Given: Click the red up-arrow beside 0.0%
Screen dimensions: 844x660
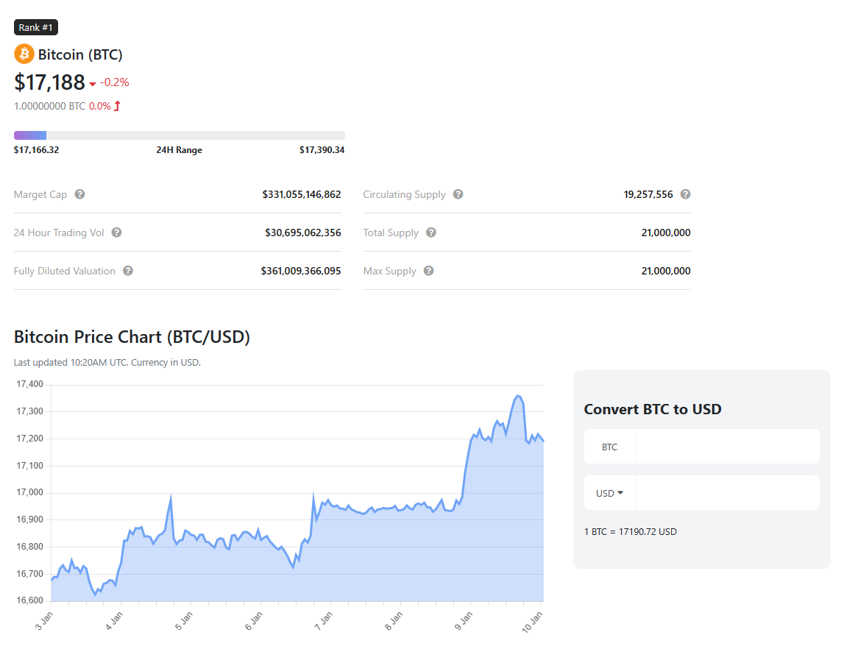Looking at the screenshot, I should pyautogui.click(x=117, y=106).
